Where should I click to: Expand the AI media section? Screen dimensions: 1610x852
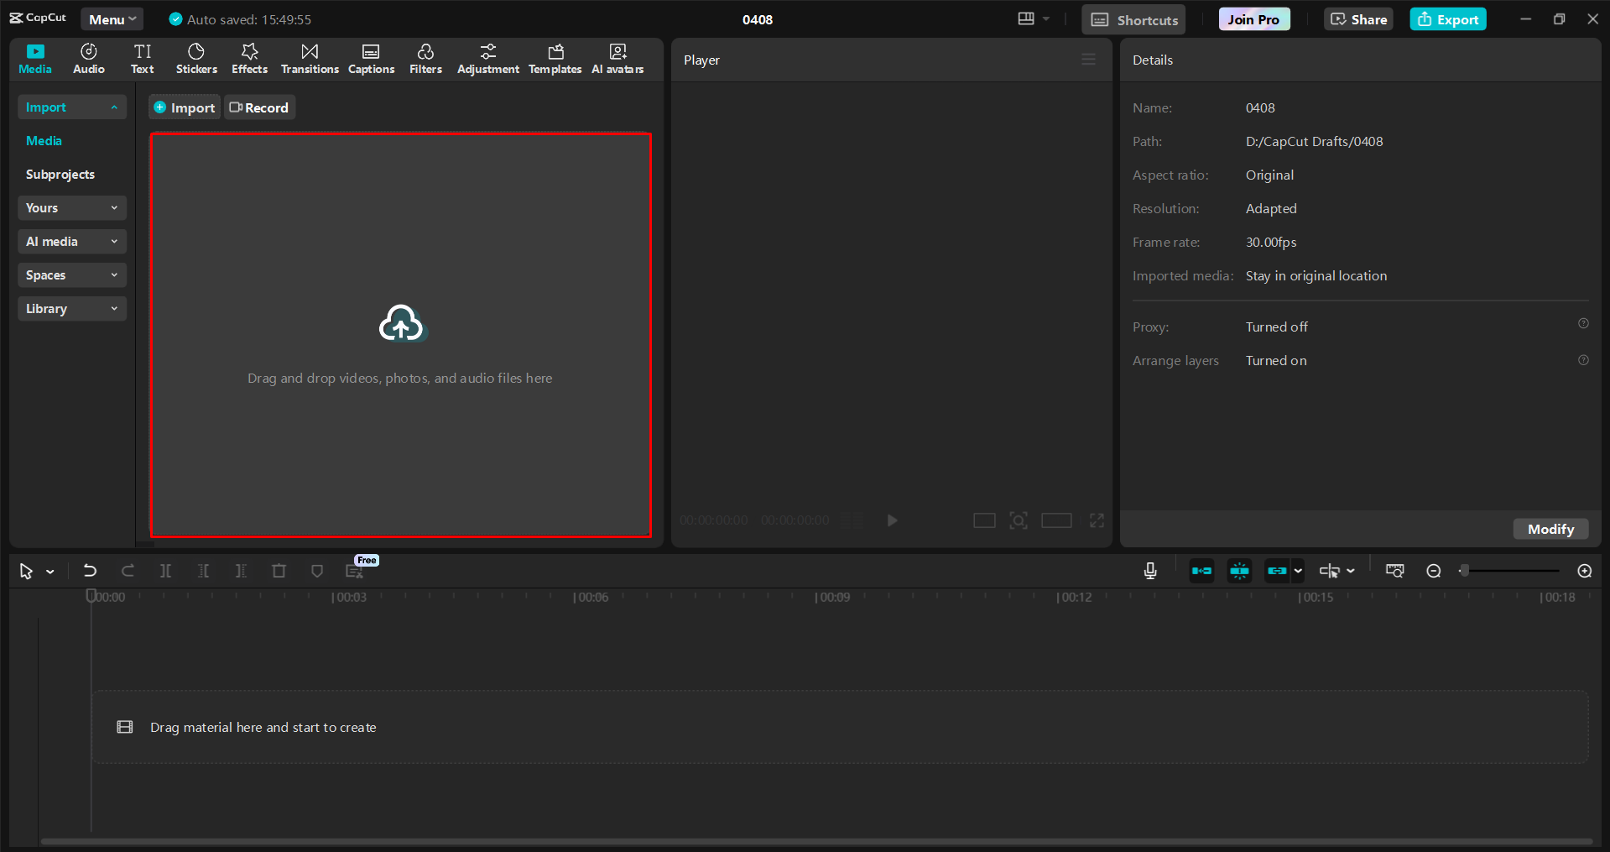click(x=71, y=241)
